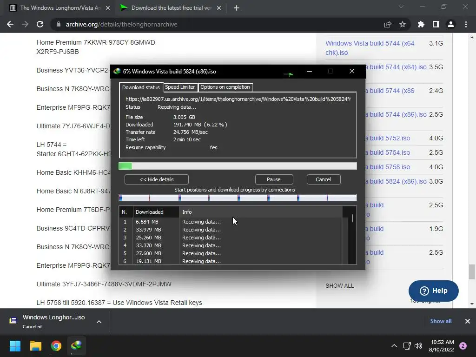Open the Chrome extensions puzzle icon
This screenshot has width=476, height=357.
[421, 24]
